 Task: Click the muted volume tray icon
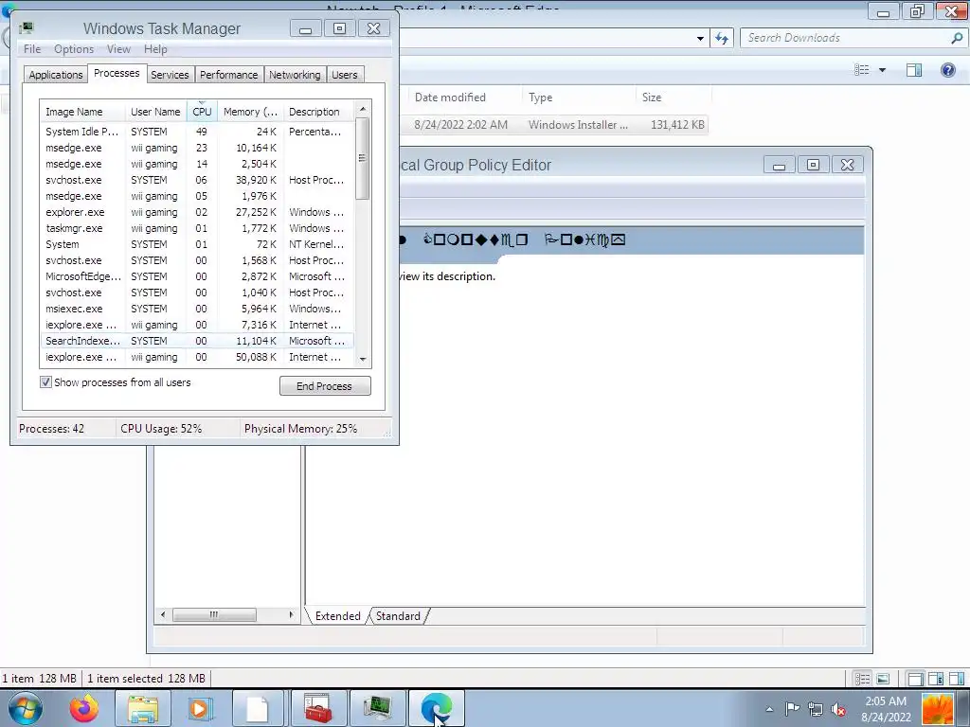point(838,709)
